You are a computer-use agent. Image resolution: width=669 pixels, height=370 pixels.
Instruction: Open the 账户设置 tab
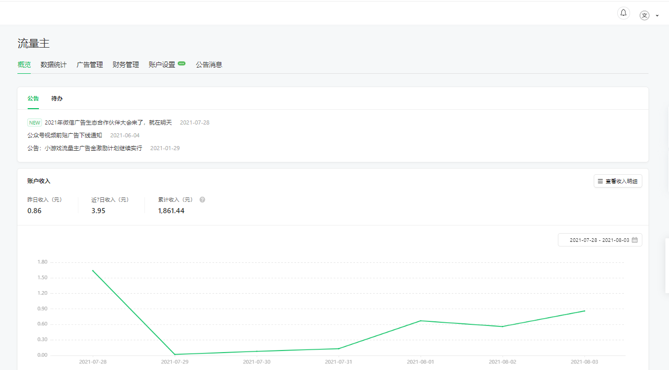click(162, 65)
